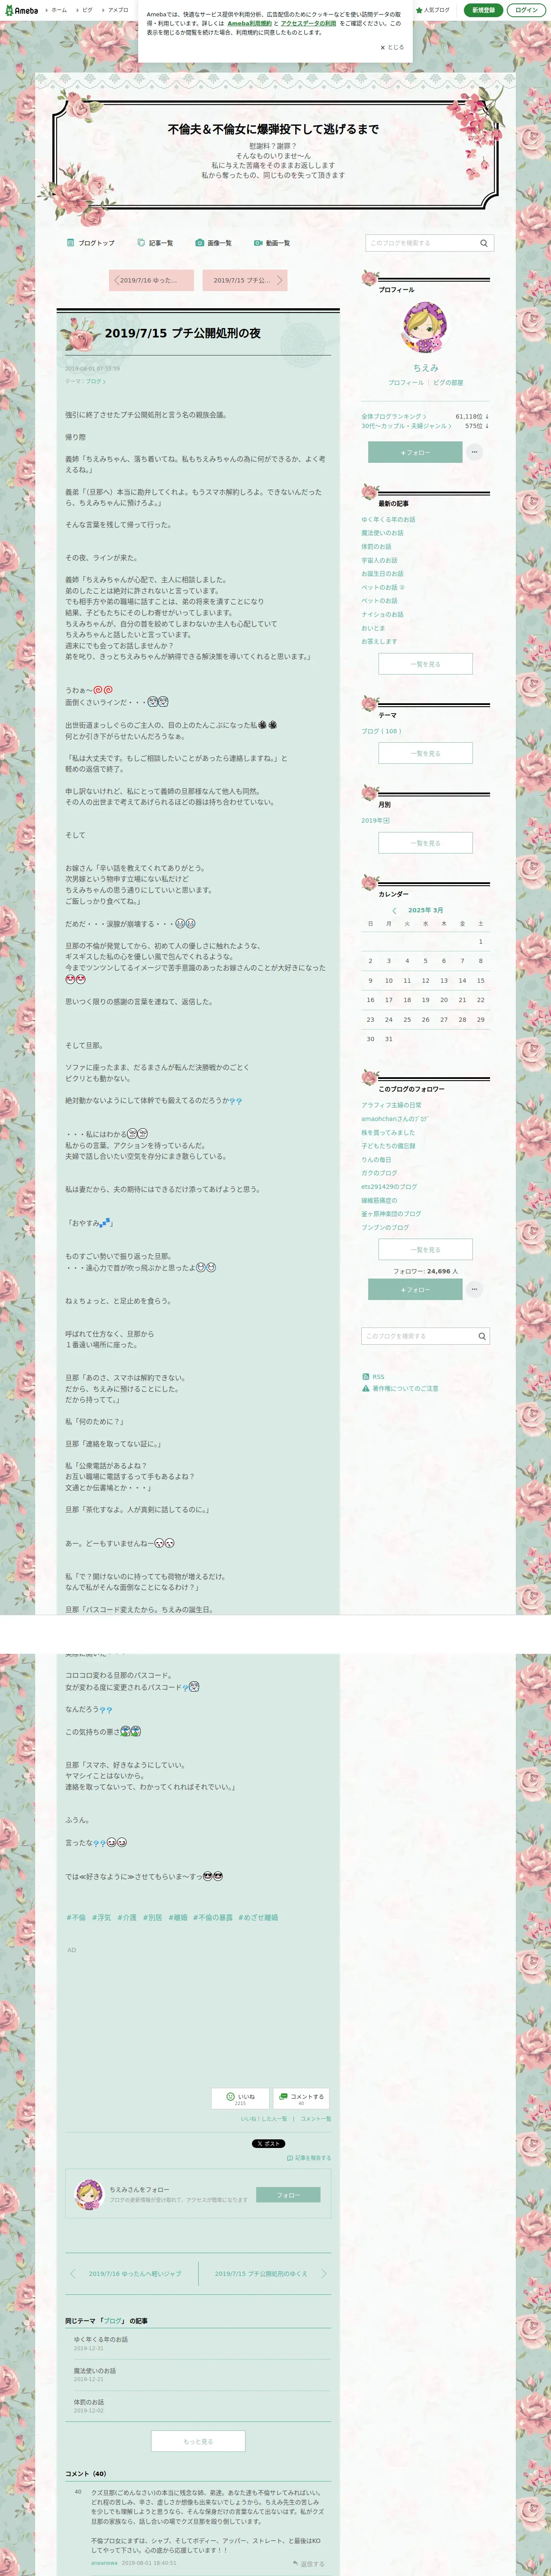Open the 画像一覧 tab
Image resolution: width=551 pixels, height=2576 pixels.
[x=213, y=243]
